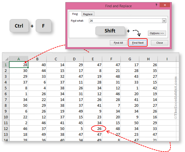Click cell B9 containing 26
The image size is (185, 152).
click(x=37, y=111)
